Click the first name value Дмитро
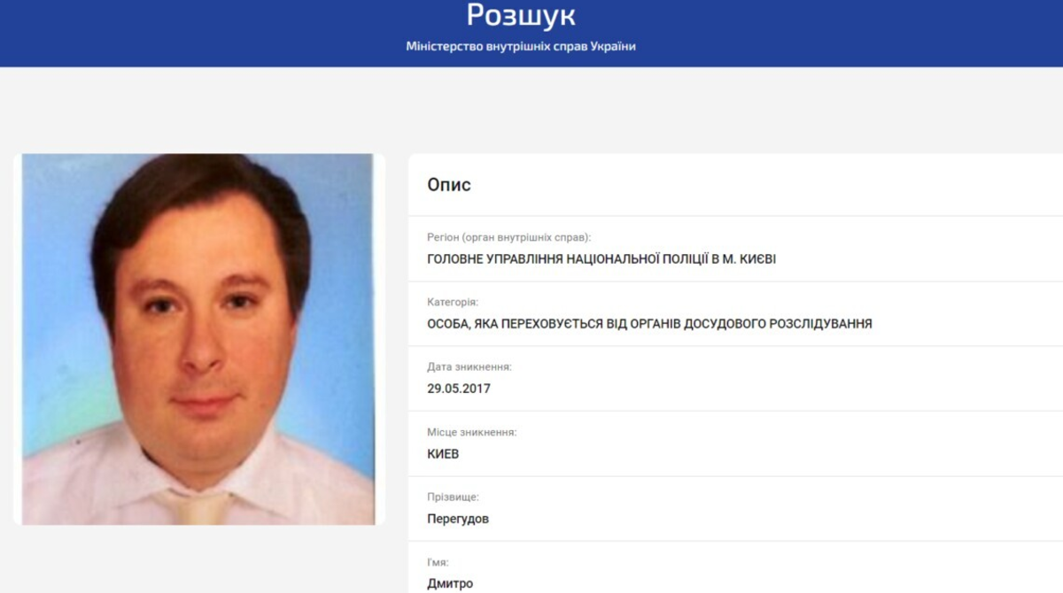 pos(450,584)
